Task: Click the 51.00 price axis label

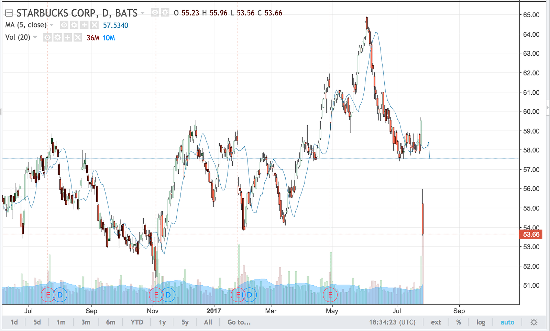Action: pos(531,285)
